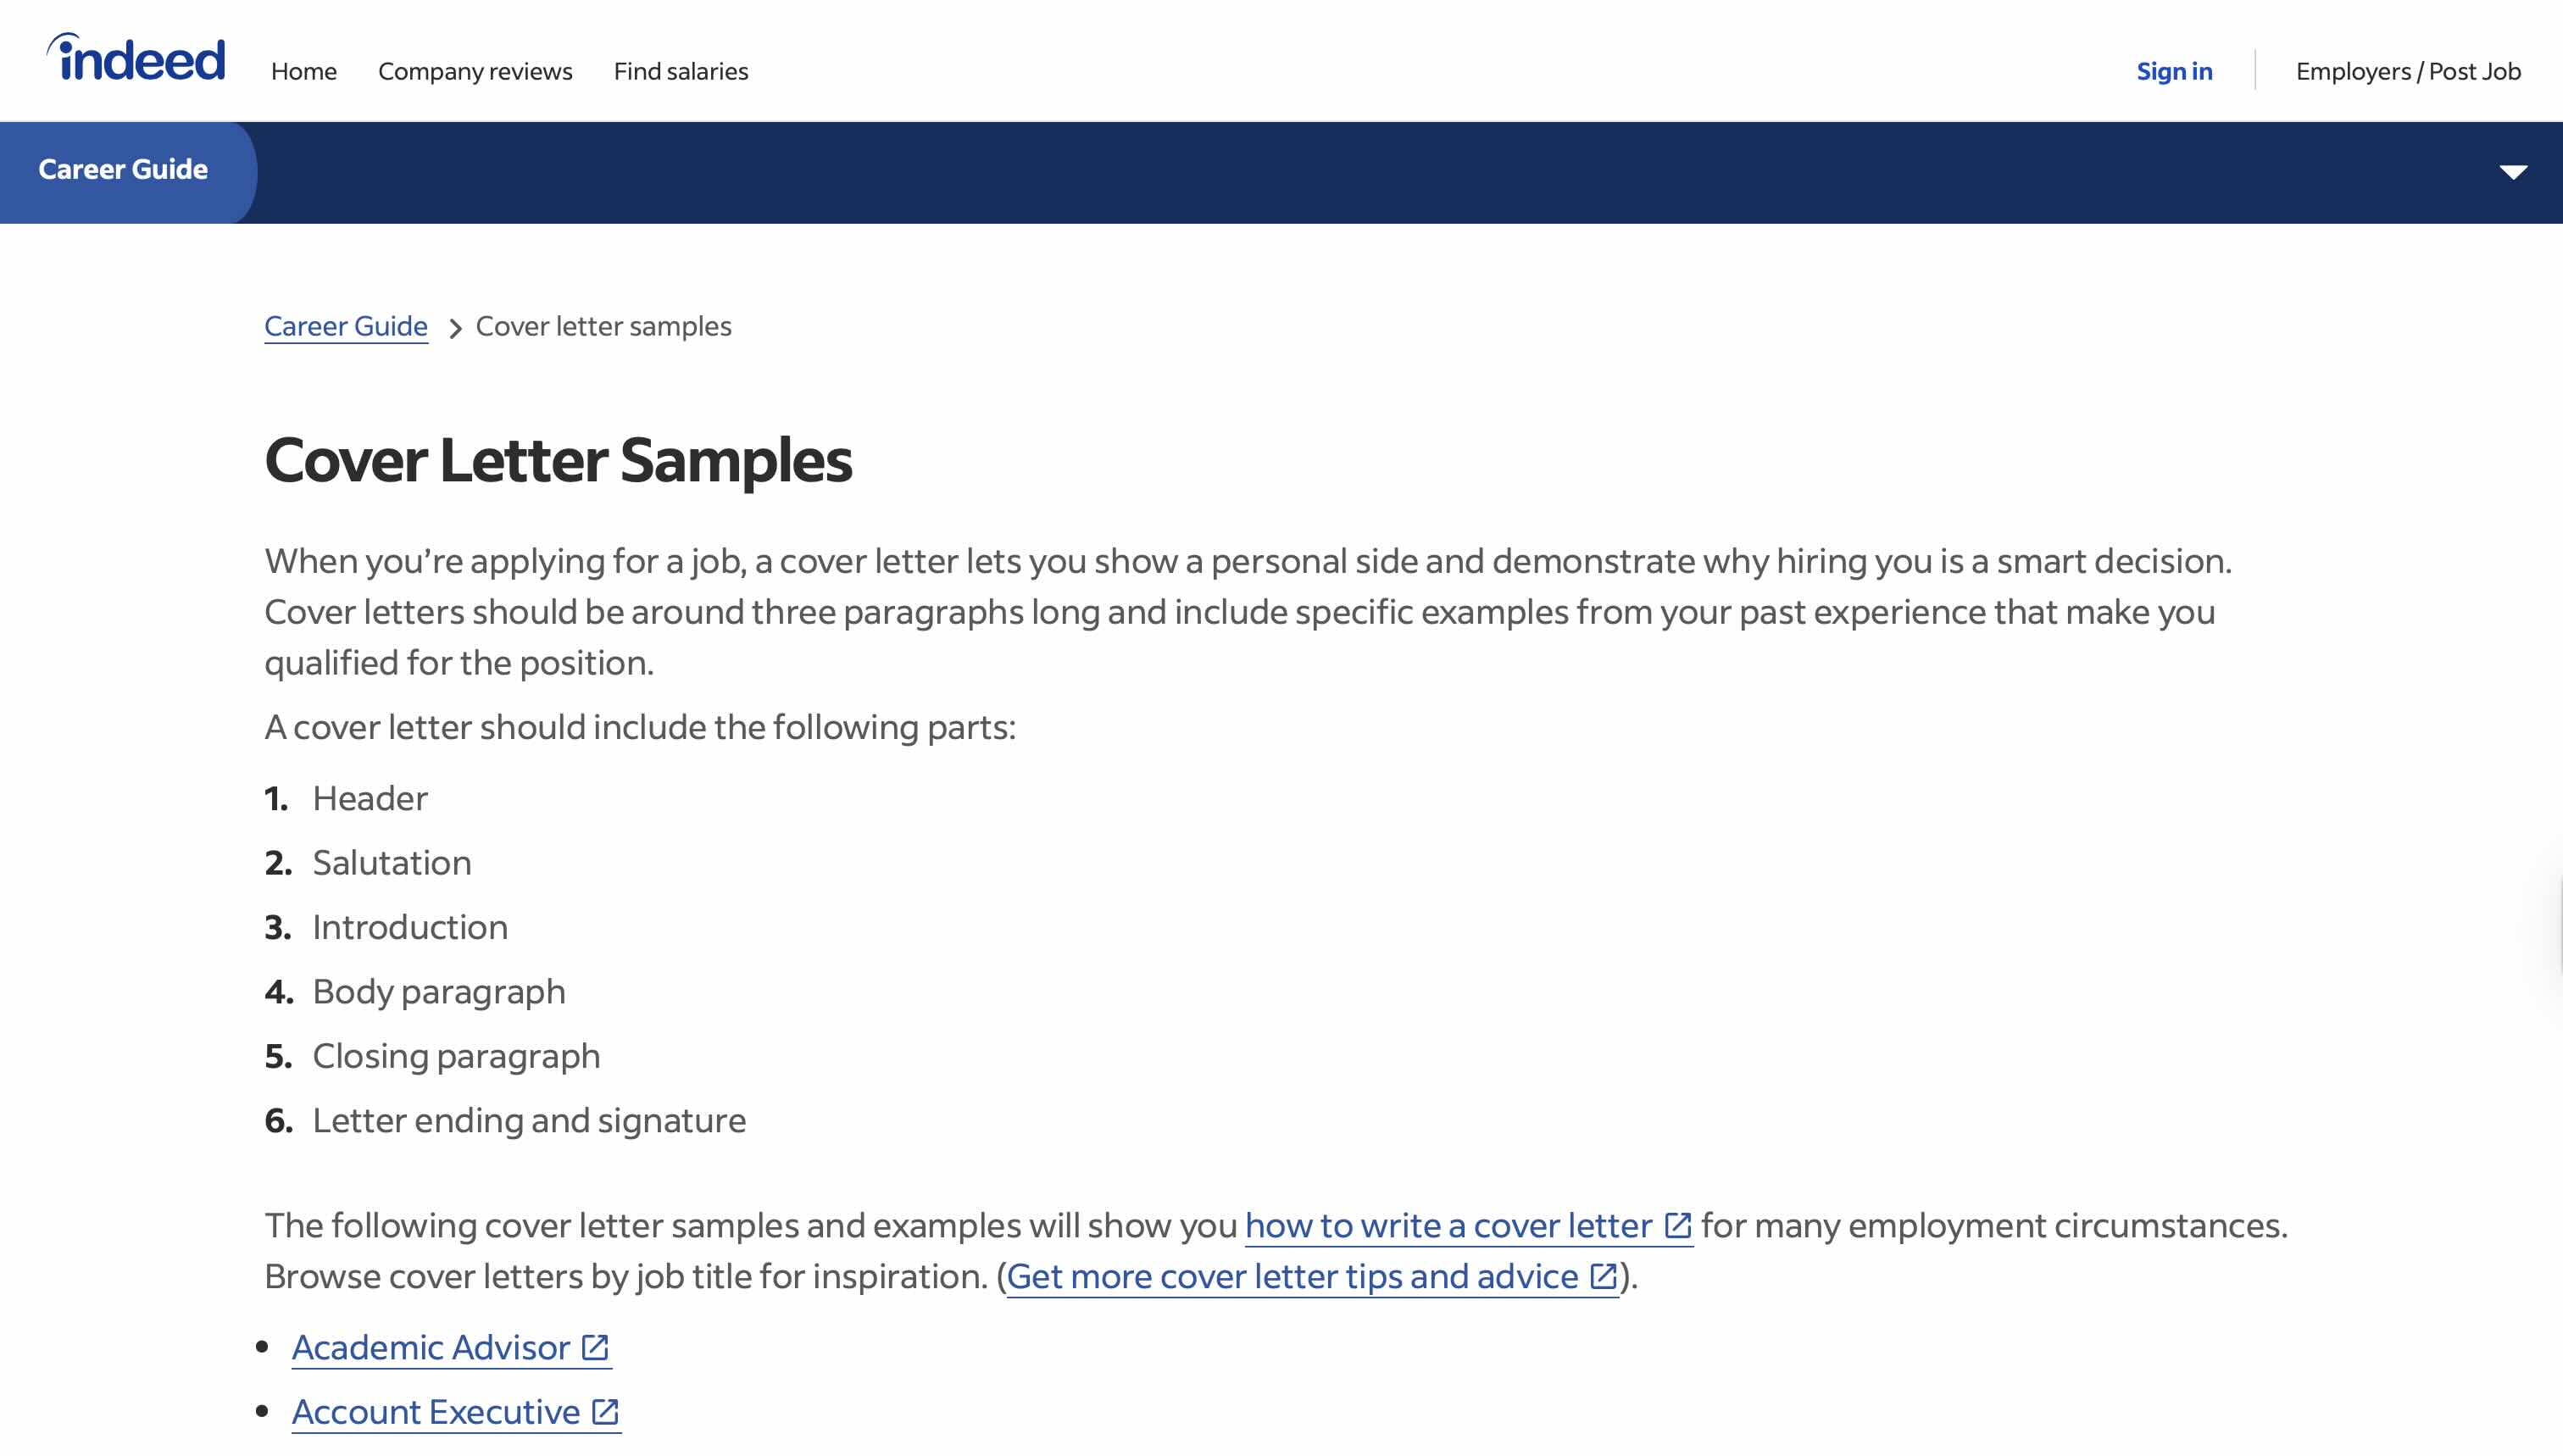Click the "Cover Letter Samples" page heading
Image resolution: width=2563 pixels, height=1456 pixels.
(558, 460)
